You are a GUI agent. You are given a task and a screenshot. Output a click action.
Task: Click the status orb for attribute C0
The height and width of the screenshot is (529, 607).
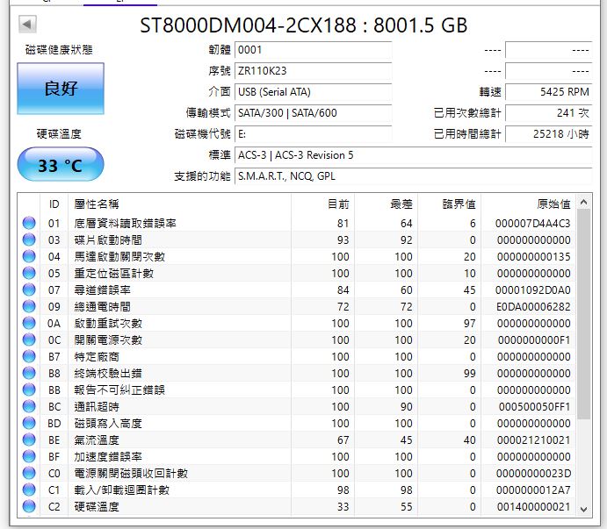click(29, 473)
